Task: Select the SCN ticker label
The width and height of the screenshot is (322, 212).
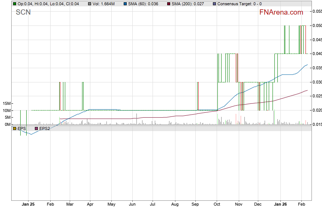Action: [23, 12]
